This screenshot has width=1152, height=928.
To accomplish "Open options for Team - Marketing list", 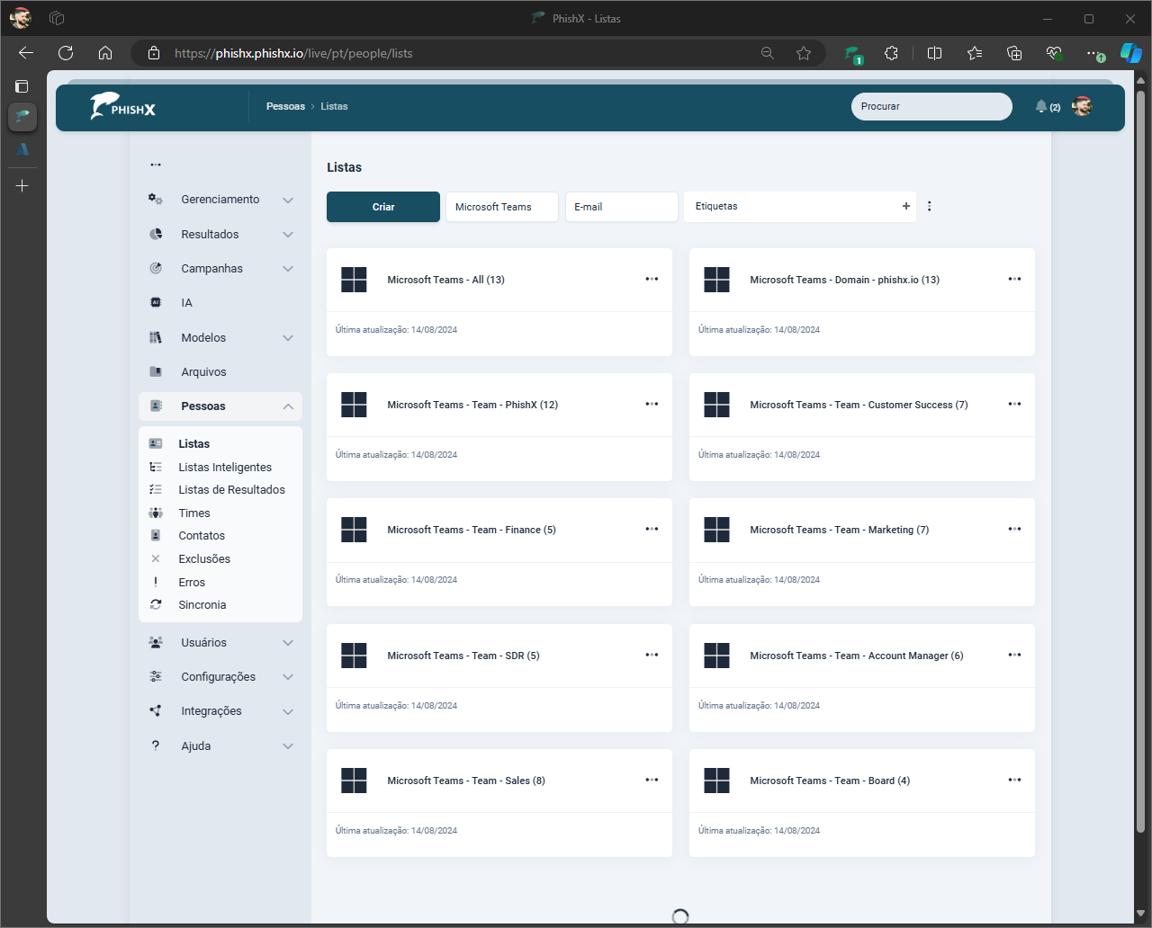I will 1014,529.
